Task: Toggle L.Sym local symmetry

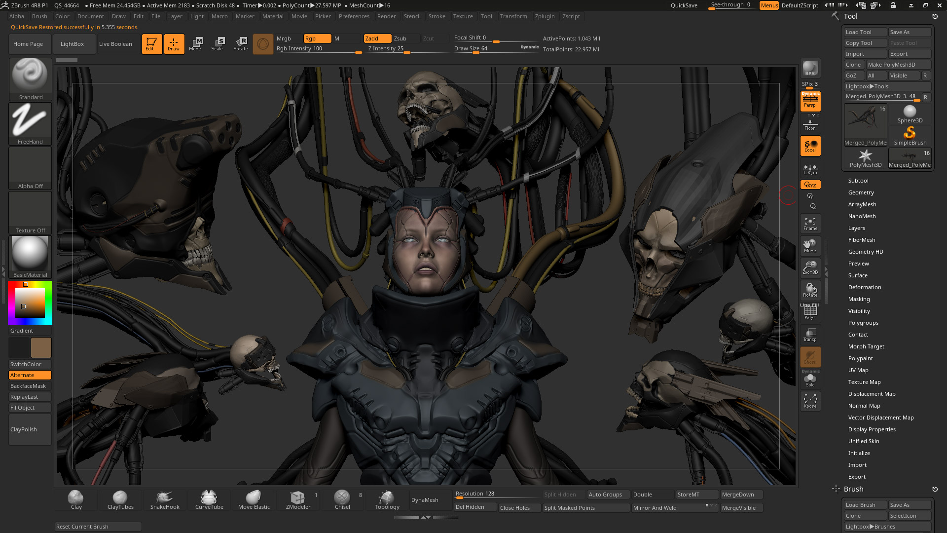Action: point(810,169)
